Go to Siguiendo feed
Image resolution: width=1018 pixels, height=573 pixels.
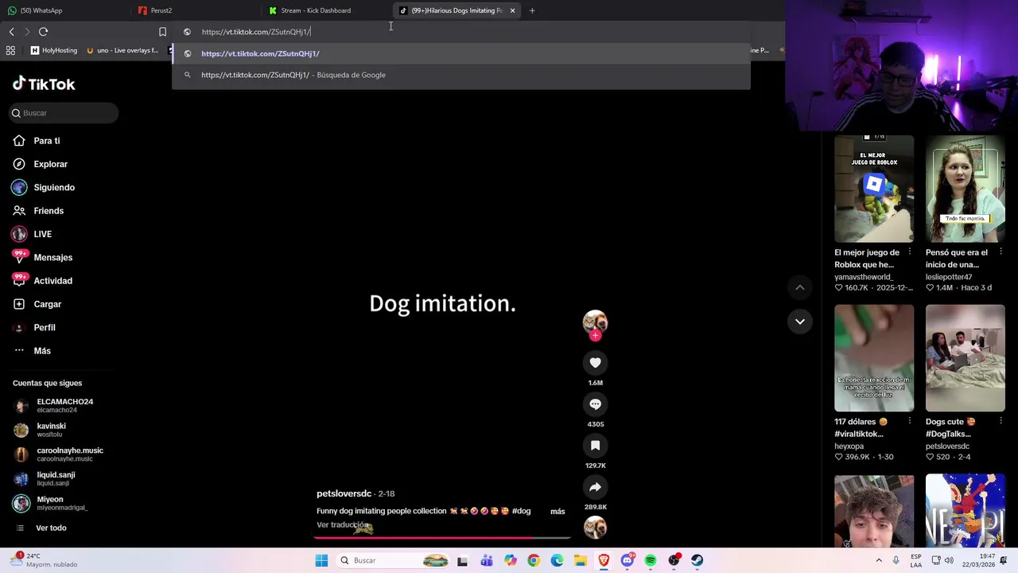tap(44, 187)
